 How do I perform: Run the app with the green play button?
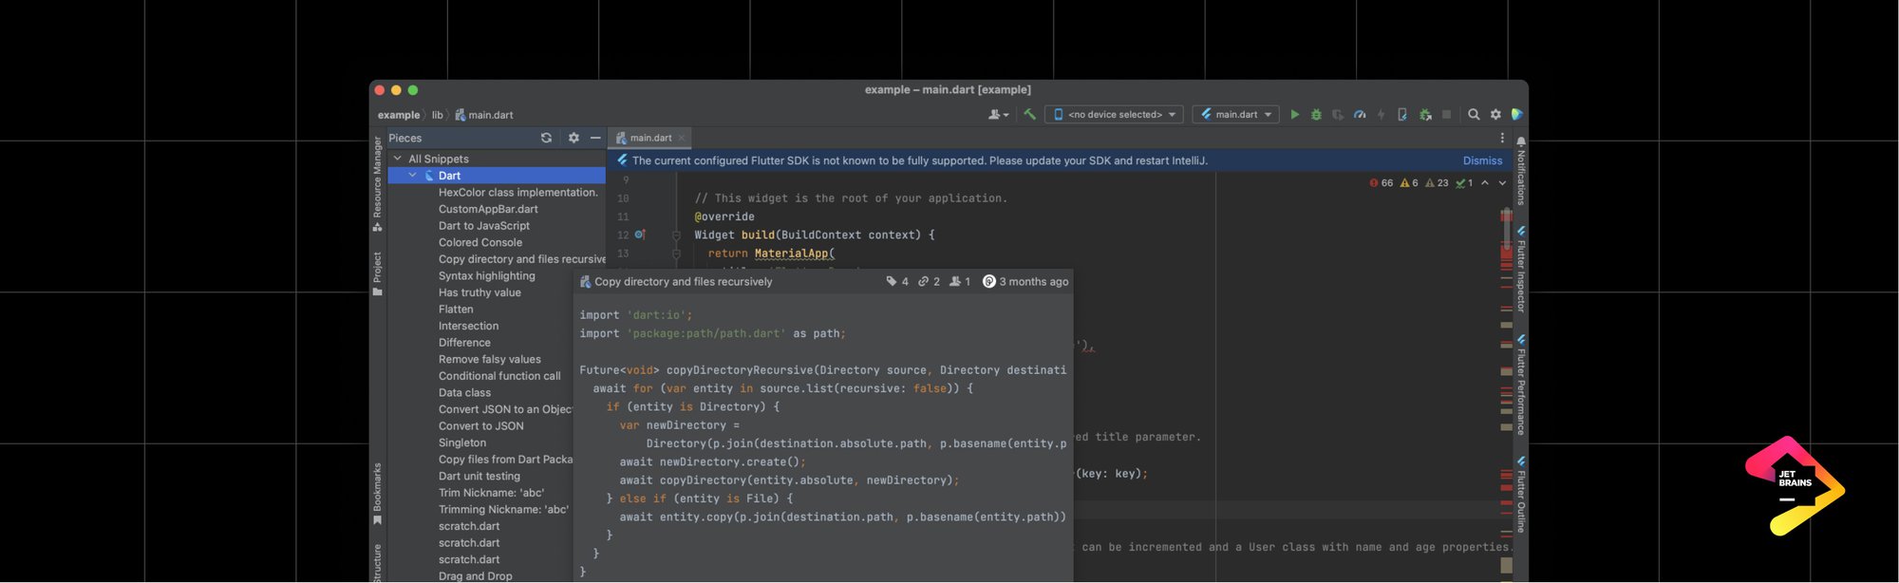tap(1294, 115)
